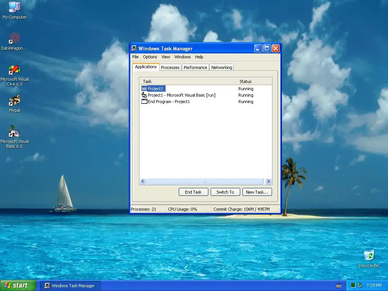Select the Project1 task row
Screen dimensions: 388x291
[x=206, y=89]
